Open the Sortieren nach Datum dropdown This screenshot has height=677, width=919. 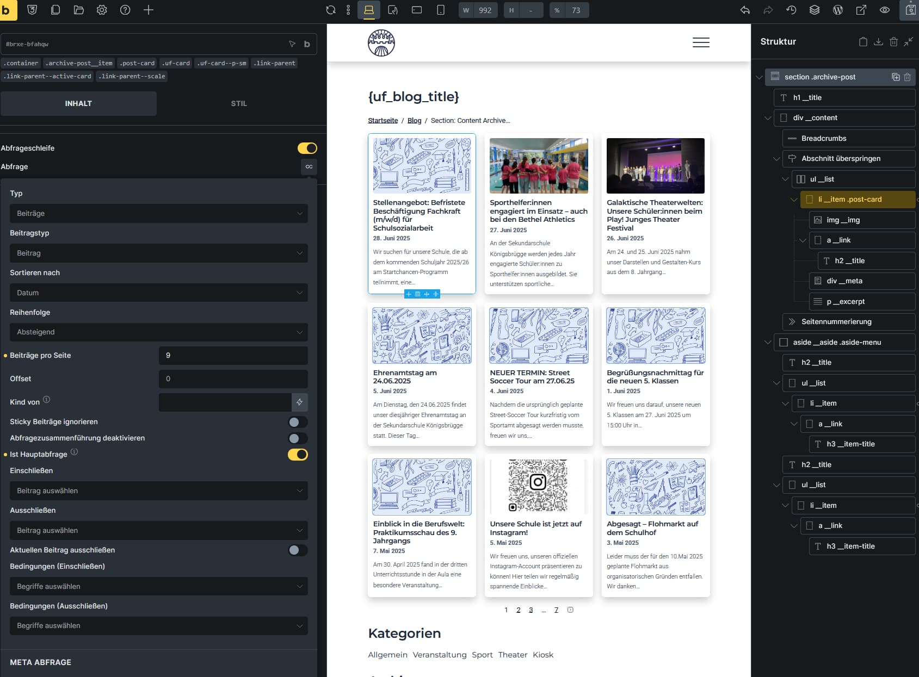pyautogui.click(x=159, y=293)
